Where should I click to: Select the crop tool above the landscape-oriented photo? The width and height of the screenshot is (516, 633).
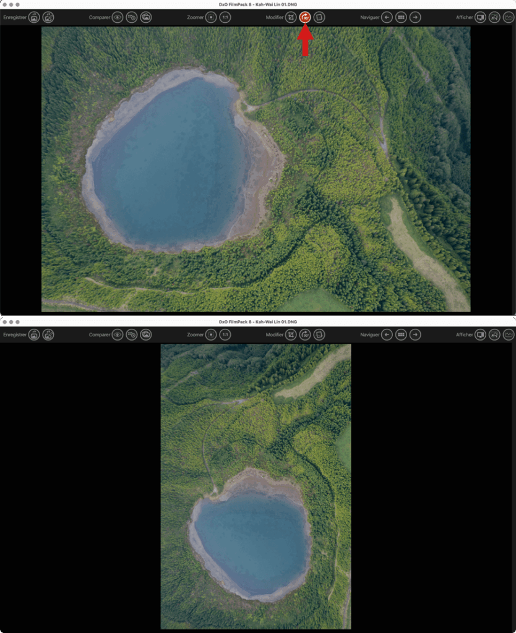pos(291,17)
